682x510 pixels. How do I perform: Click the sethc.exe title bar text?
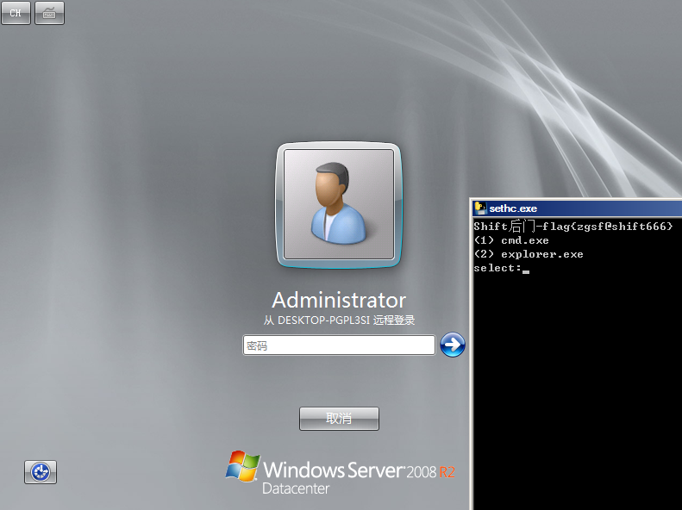[x=513, y=208]
